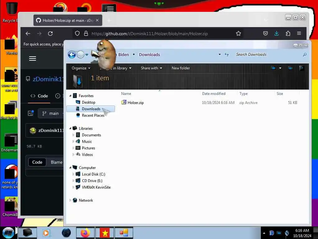Open the address bar history dropdown
The width and height of the screenshot is (318, 239).
[220, 54]
